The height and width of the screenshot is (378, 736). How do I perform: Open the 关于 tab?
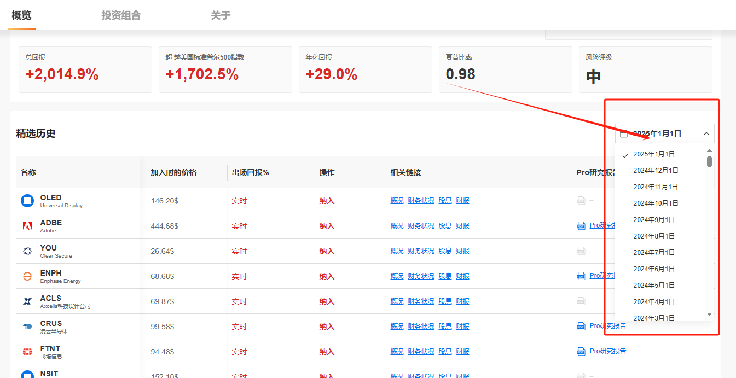221,15
